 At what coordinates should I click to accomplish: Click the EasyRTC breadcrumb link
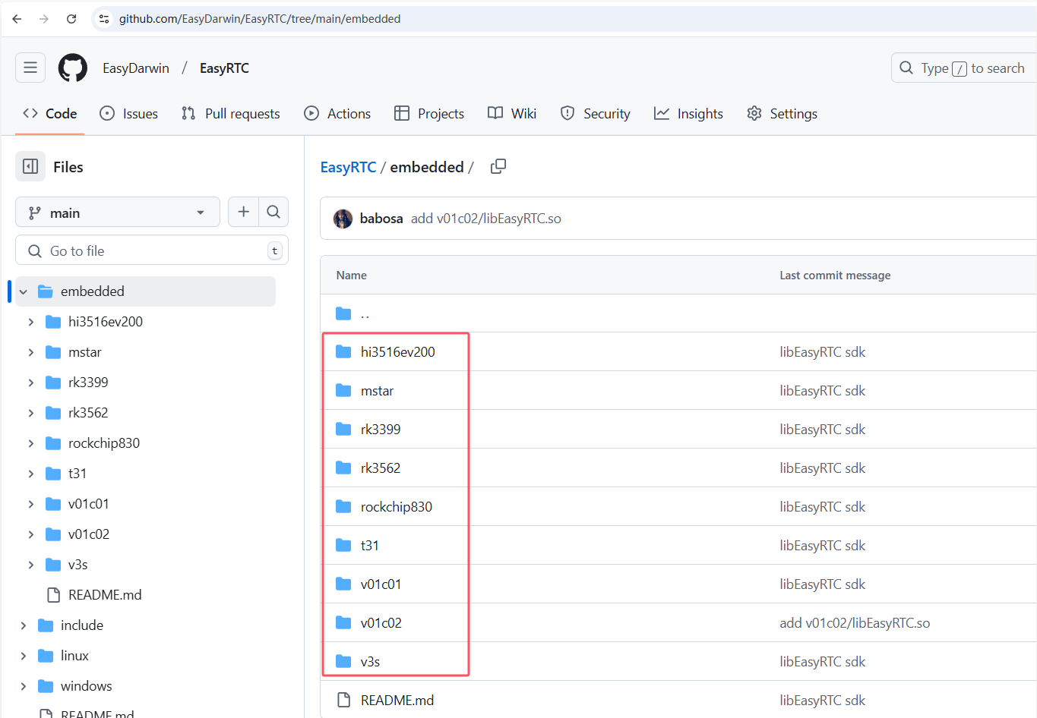click(348, 166)
